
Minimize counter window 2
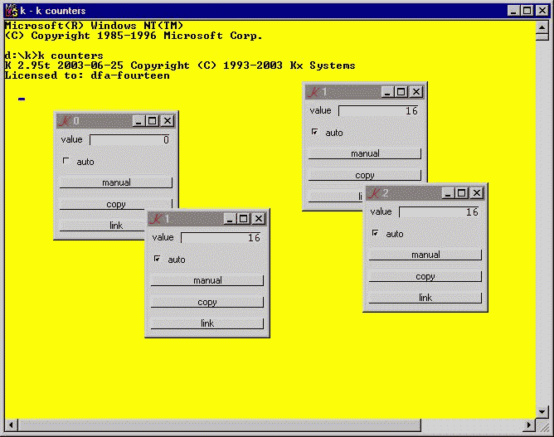point(448,193)
